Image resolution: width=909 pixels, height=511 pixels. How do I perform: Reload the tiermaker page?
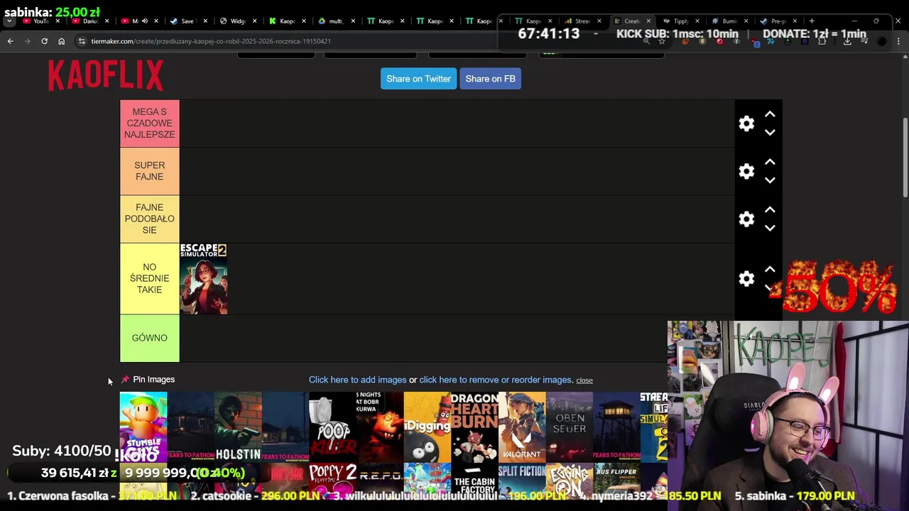click(44, 41)
